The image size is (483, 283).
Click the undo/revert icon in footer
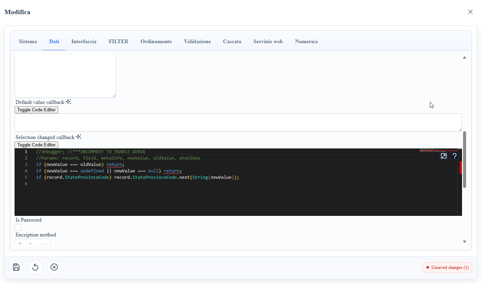point(35,267)
